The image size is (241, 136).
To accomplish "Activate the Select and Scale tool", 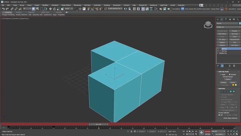I will pos(58,9).
